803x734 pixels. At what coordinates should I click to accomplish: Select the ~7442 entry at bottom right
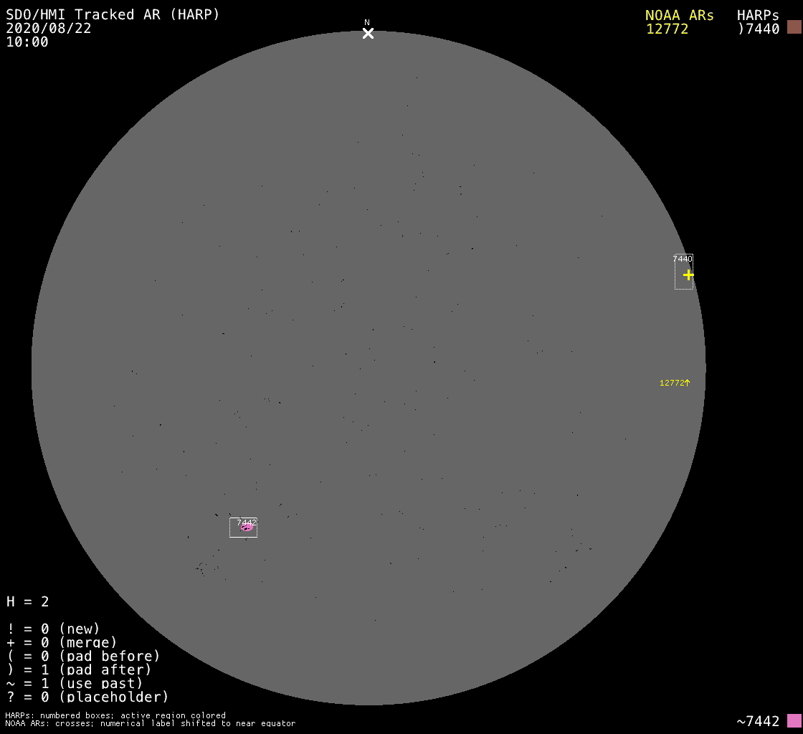pos(758,721)
